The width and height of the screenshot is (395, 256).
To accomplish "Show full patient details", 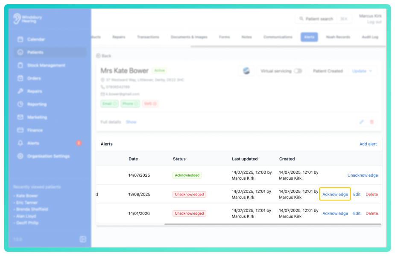I will point(131,122).
